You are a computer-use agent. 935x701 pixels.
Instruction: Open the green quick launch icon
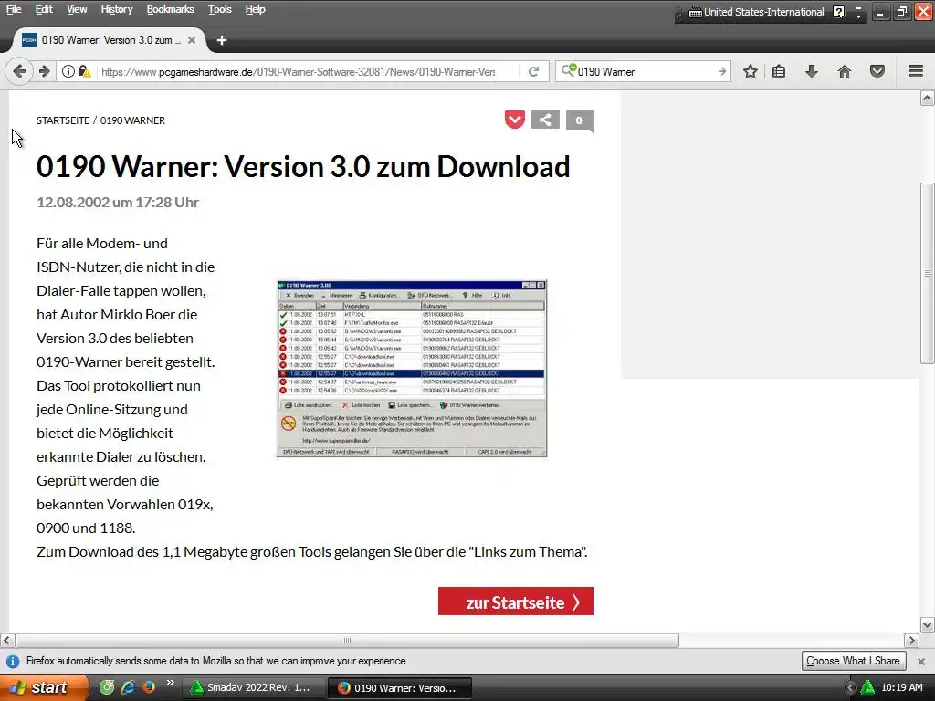click(107, 687)
